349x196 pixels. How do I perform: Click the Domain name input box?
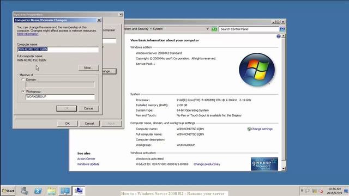60,85
